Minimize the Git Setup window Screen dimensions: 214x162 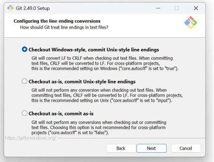point(158,8)
